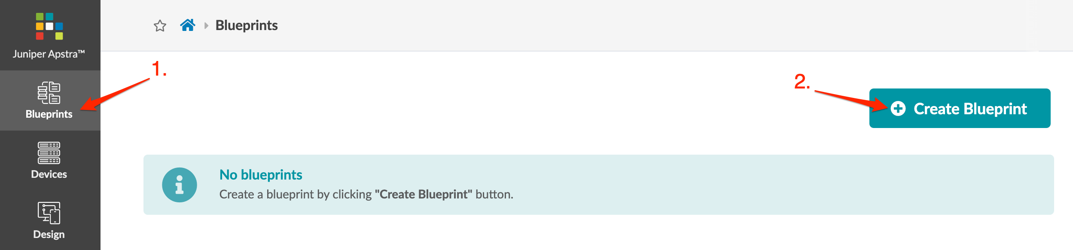Open the Devices label in the sidebar
The width and height of the screenshot is (1073, 250).
(49, 174)
